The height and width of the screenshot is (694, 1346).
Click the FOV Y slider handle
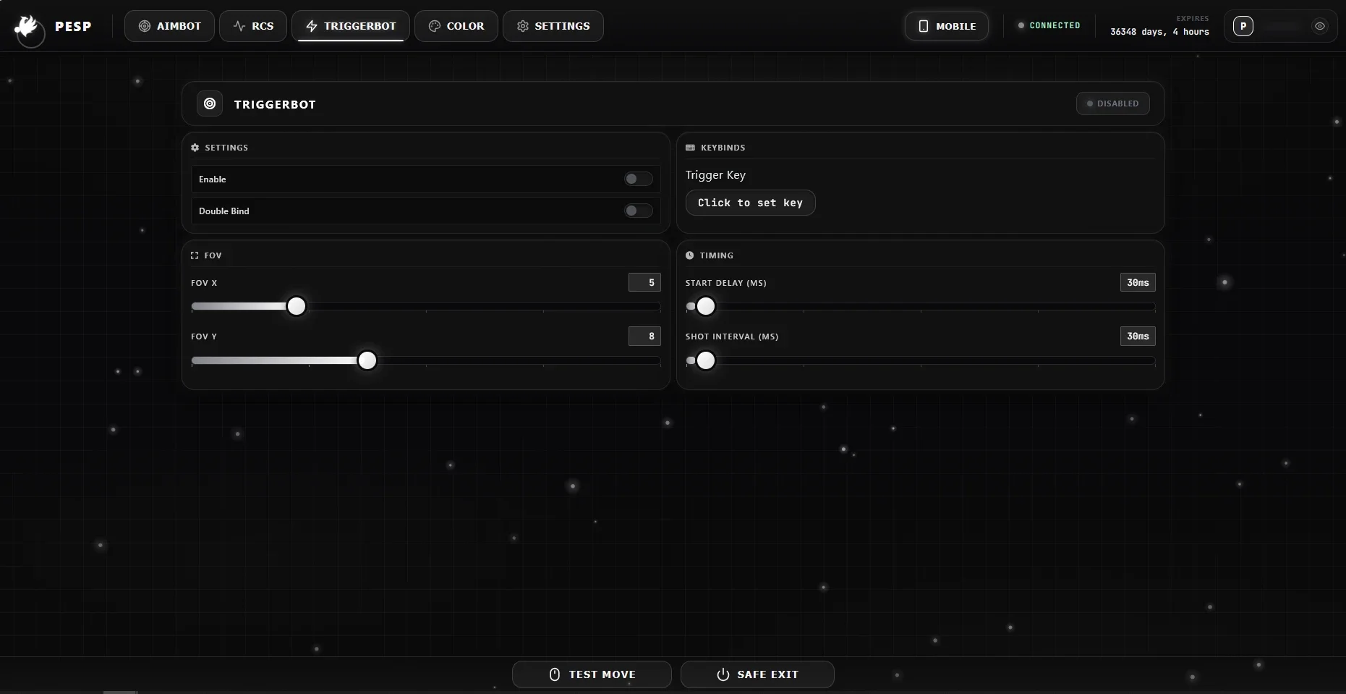coord(367,360)
